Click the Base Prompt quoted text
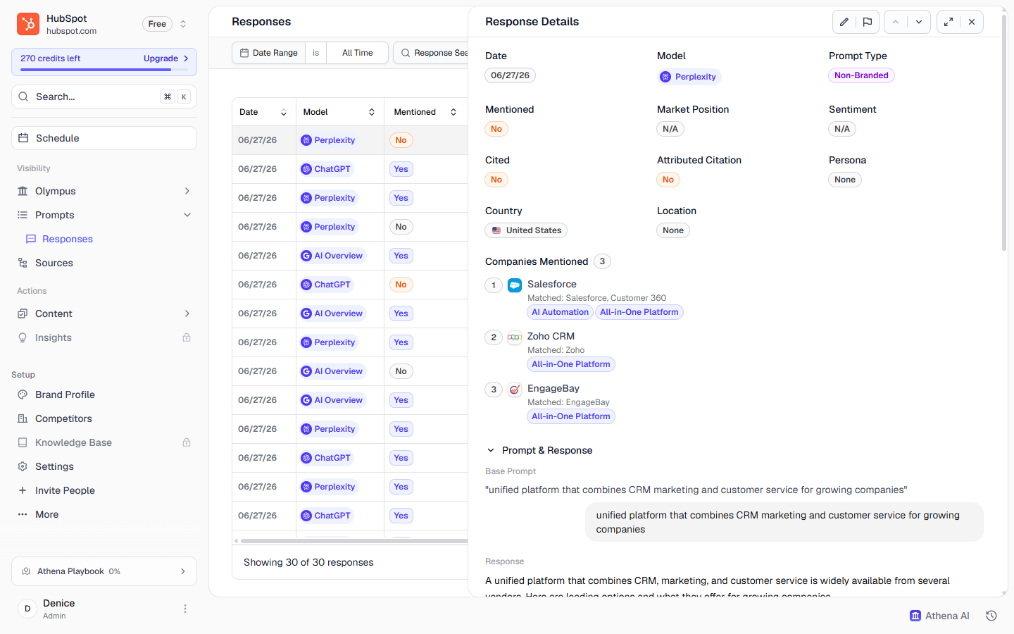Viewport: 1014px width, 634px height. [696, 490]
